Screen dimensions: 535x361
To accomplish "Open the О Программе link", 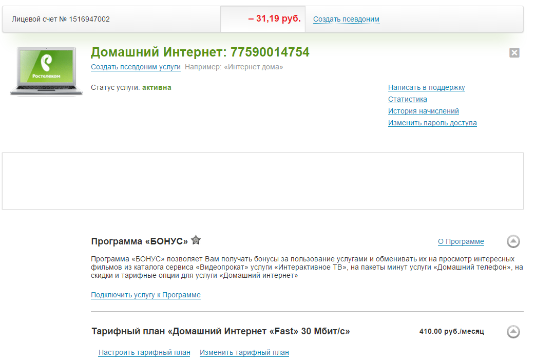I will pos(461,241).
